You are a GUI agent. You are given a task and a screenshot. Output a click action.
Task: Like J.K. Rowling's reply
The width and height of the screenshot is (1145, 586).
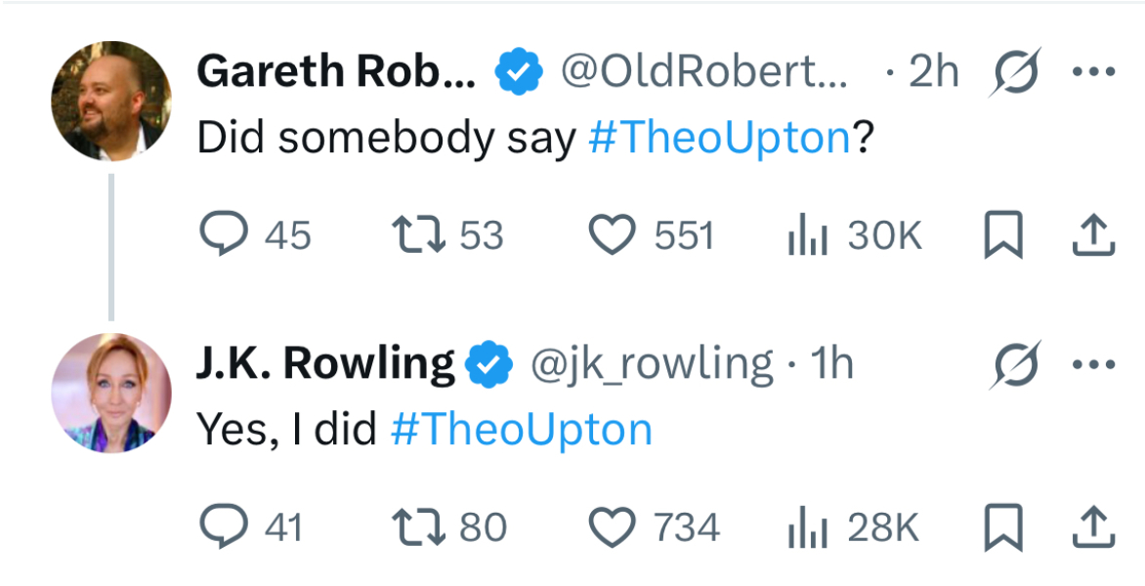(x=614, y=527)
